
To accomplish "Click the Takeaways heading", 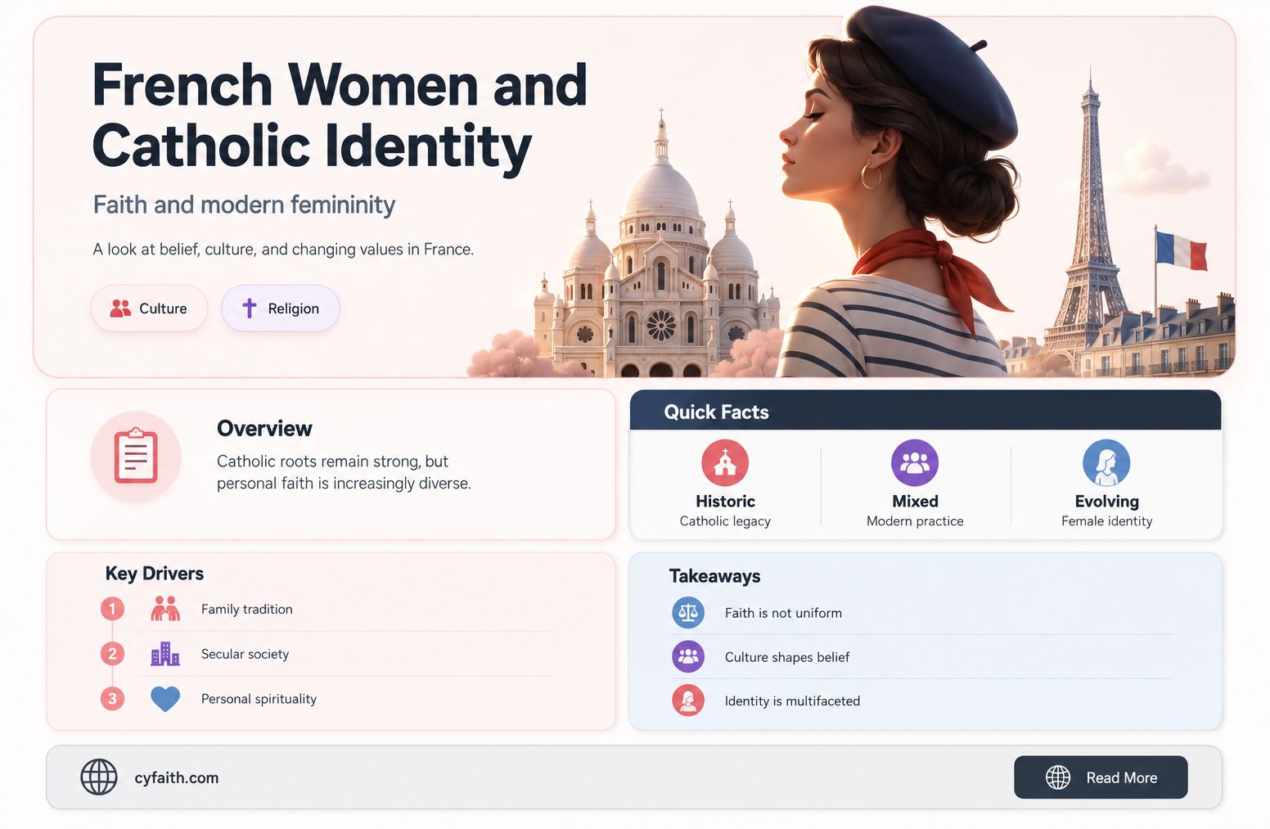I will tap(714, 576).
